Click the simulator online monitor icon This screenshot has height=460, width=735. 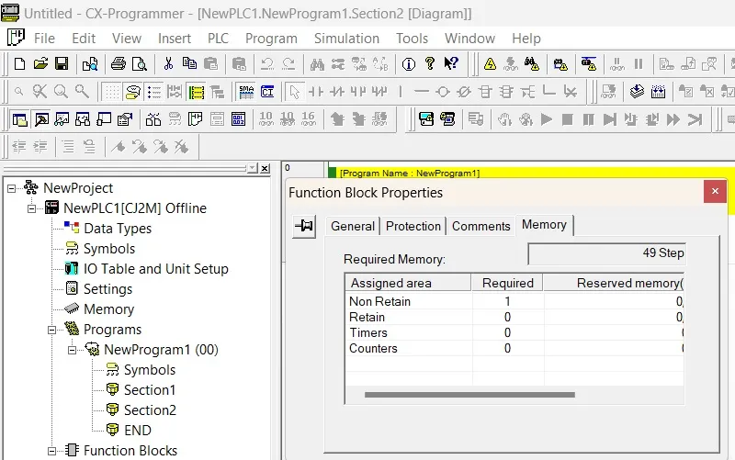click(x=426, y=119)
